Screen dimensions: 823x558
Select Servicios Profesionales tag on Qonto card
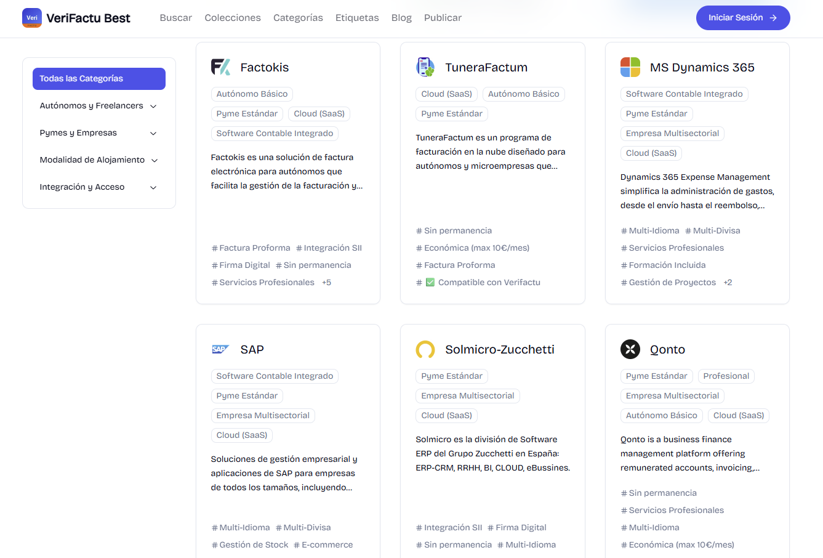672,511
